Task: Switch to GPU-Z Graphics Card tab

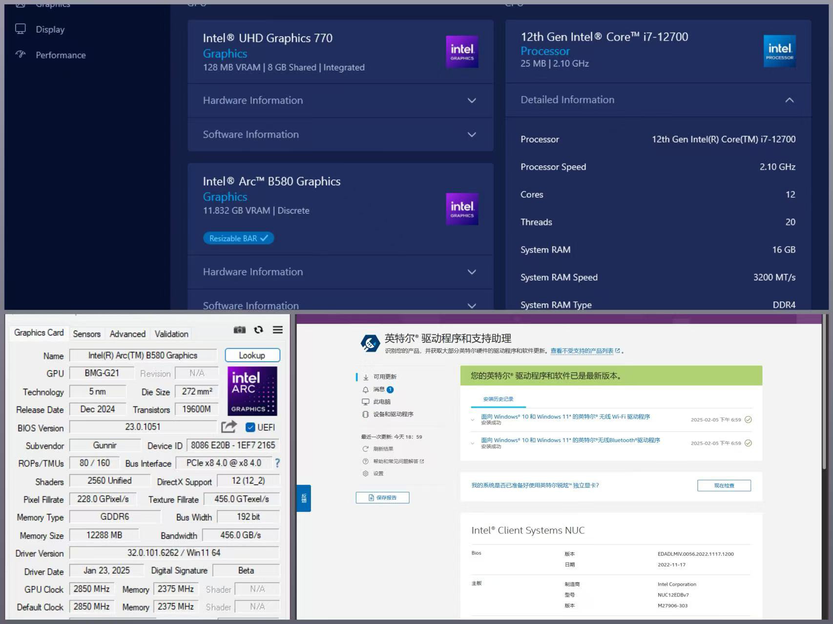Action: coord(39,333)
